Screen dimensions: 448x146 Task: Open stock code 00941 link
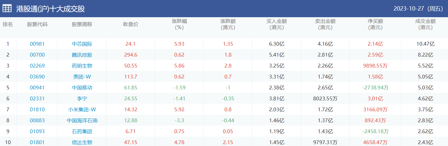point(37,88)
